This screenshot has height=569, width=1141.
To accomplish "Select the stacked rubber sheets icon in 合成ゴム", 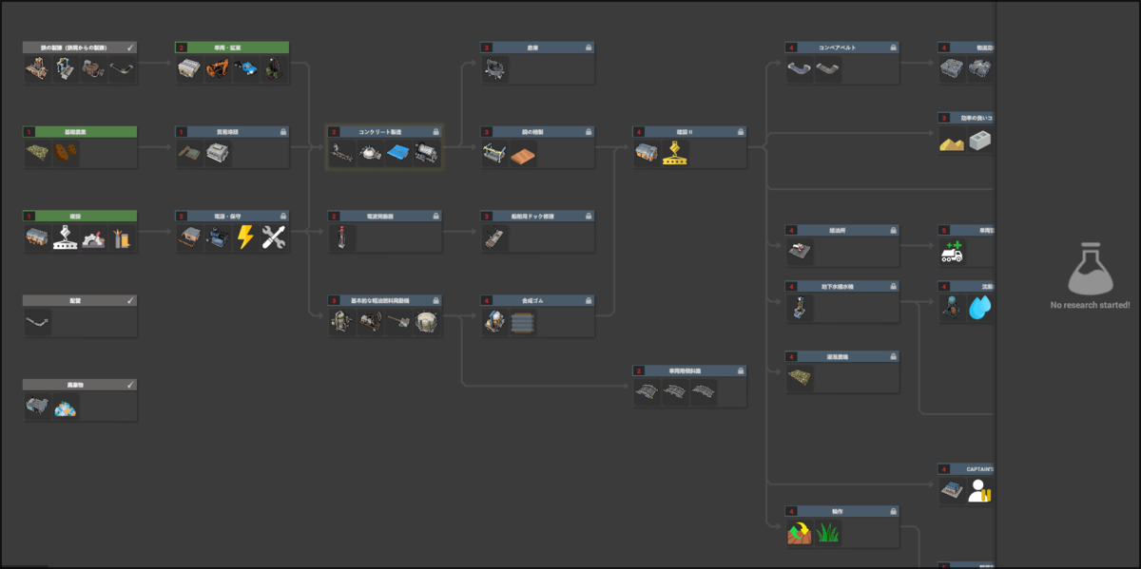I will pos(523,323).
